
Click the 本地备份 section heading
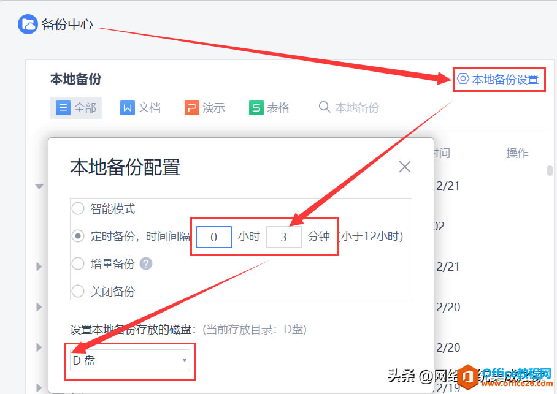[x=75, y=79]
